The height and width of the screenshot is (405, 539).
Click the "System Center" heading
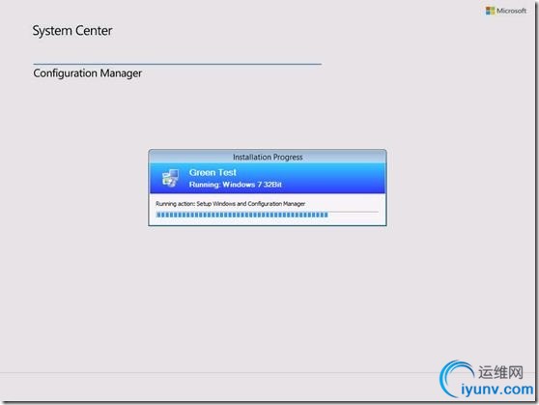tap(72, 31)
